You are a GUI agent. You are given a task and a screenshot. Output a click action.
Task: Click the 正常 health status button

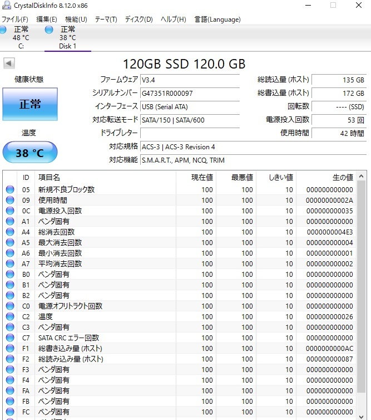point(30,104)
